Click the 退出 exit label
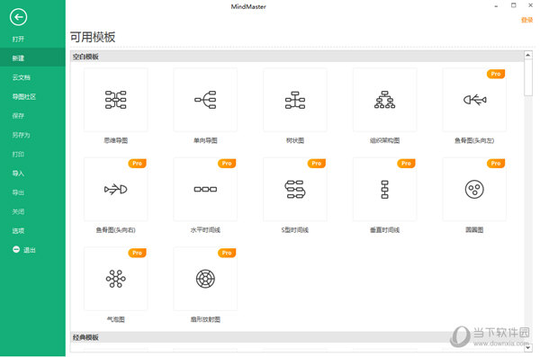The image size is (540, 357). [x=30, y=250]
